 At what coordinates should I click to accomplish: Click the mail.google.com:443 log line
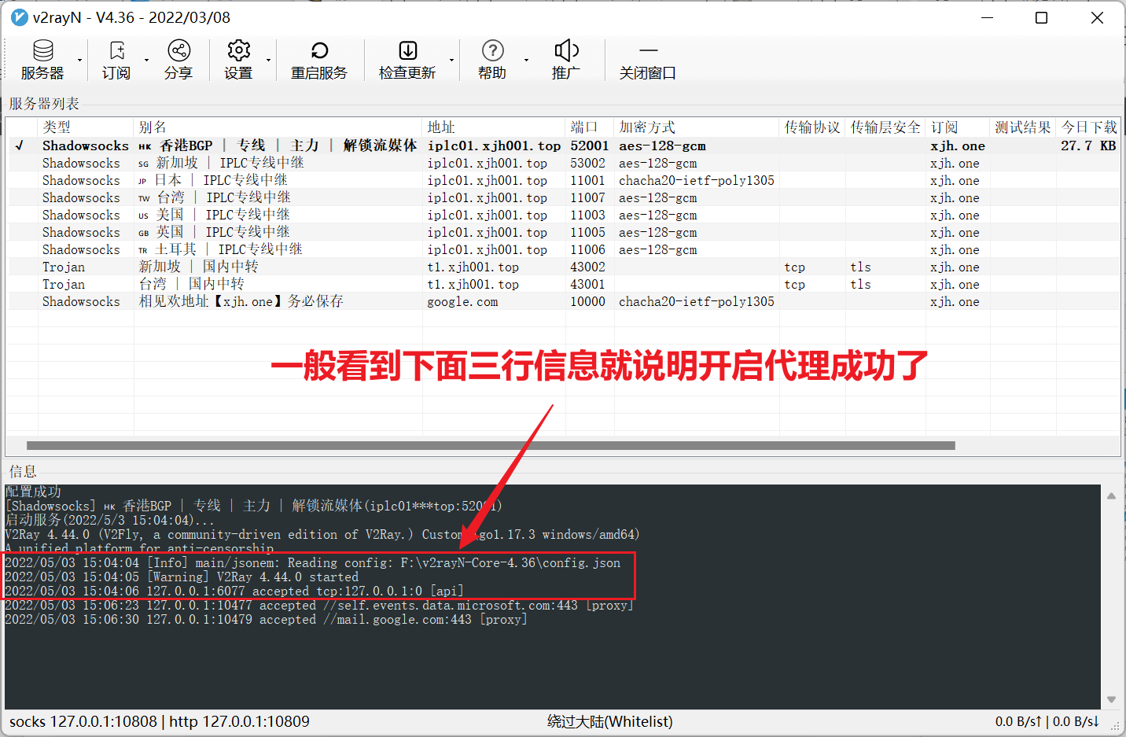click(266, 619)
